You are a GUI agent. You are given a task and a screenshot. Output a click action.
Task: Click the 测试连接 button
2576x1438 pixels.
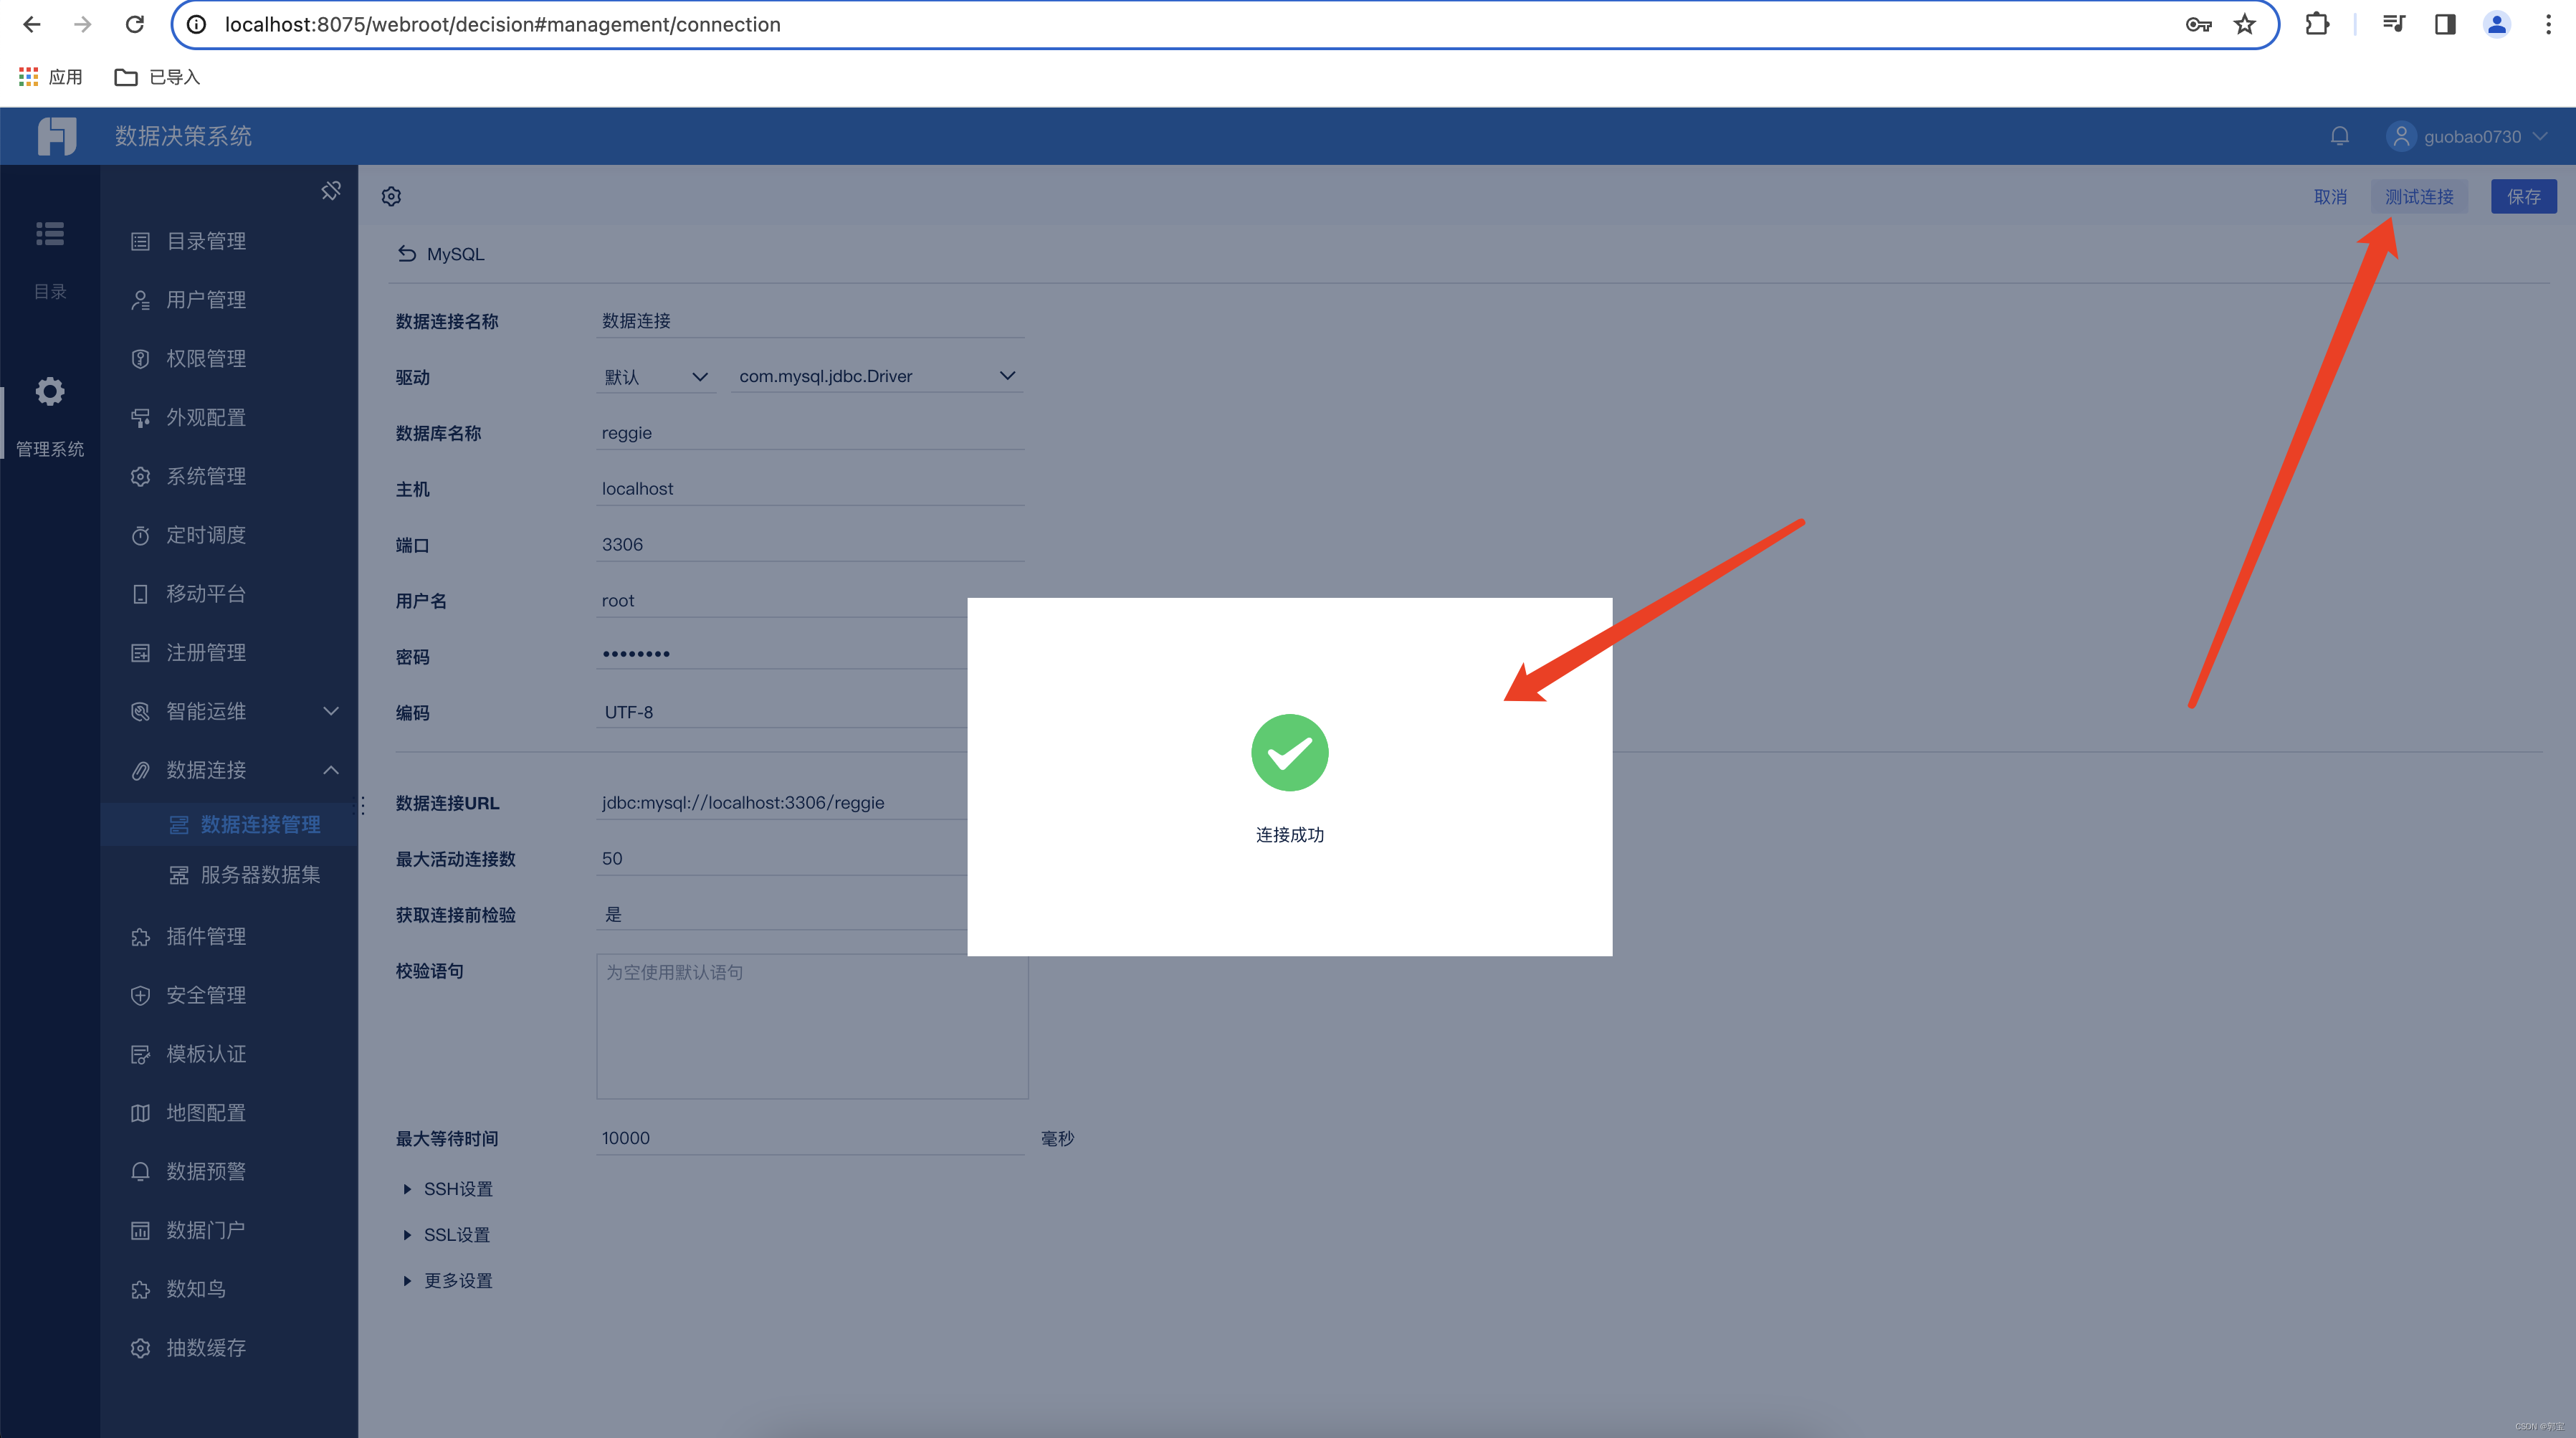(2418, 197)
